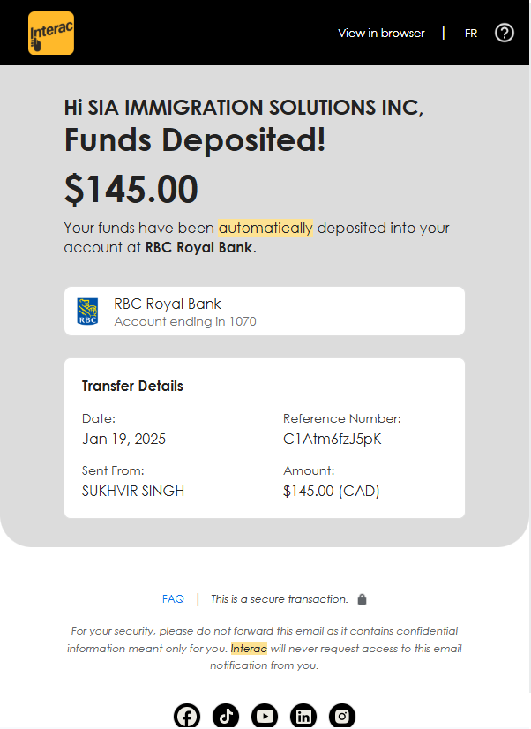Open the YouTube social icon
This screenshot has height=729, width=531.
265,716
